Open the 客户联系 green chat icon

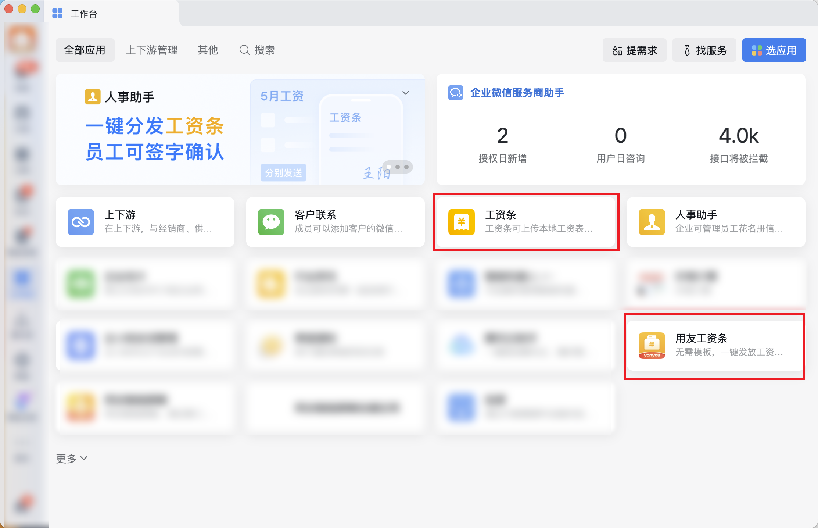pos(271,222)
